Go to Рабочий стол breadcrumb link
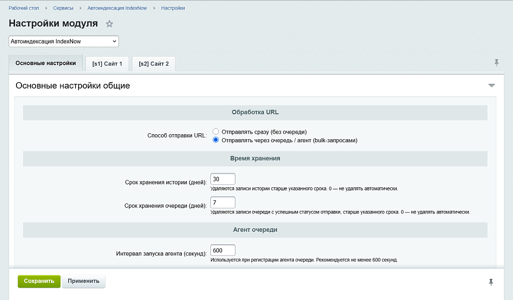Screen dimensions: 513x300 pos(24,8)
